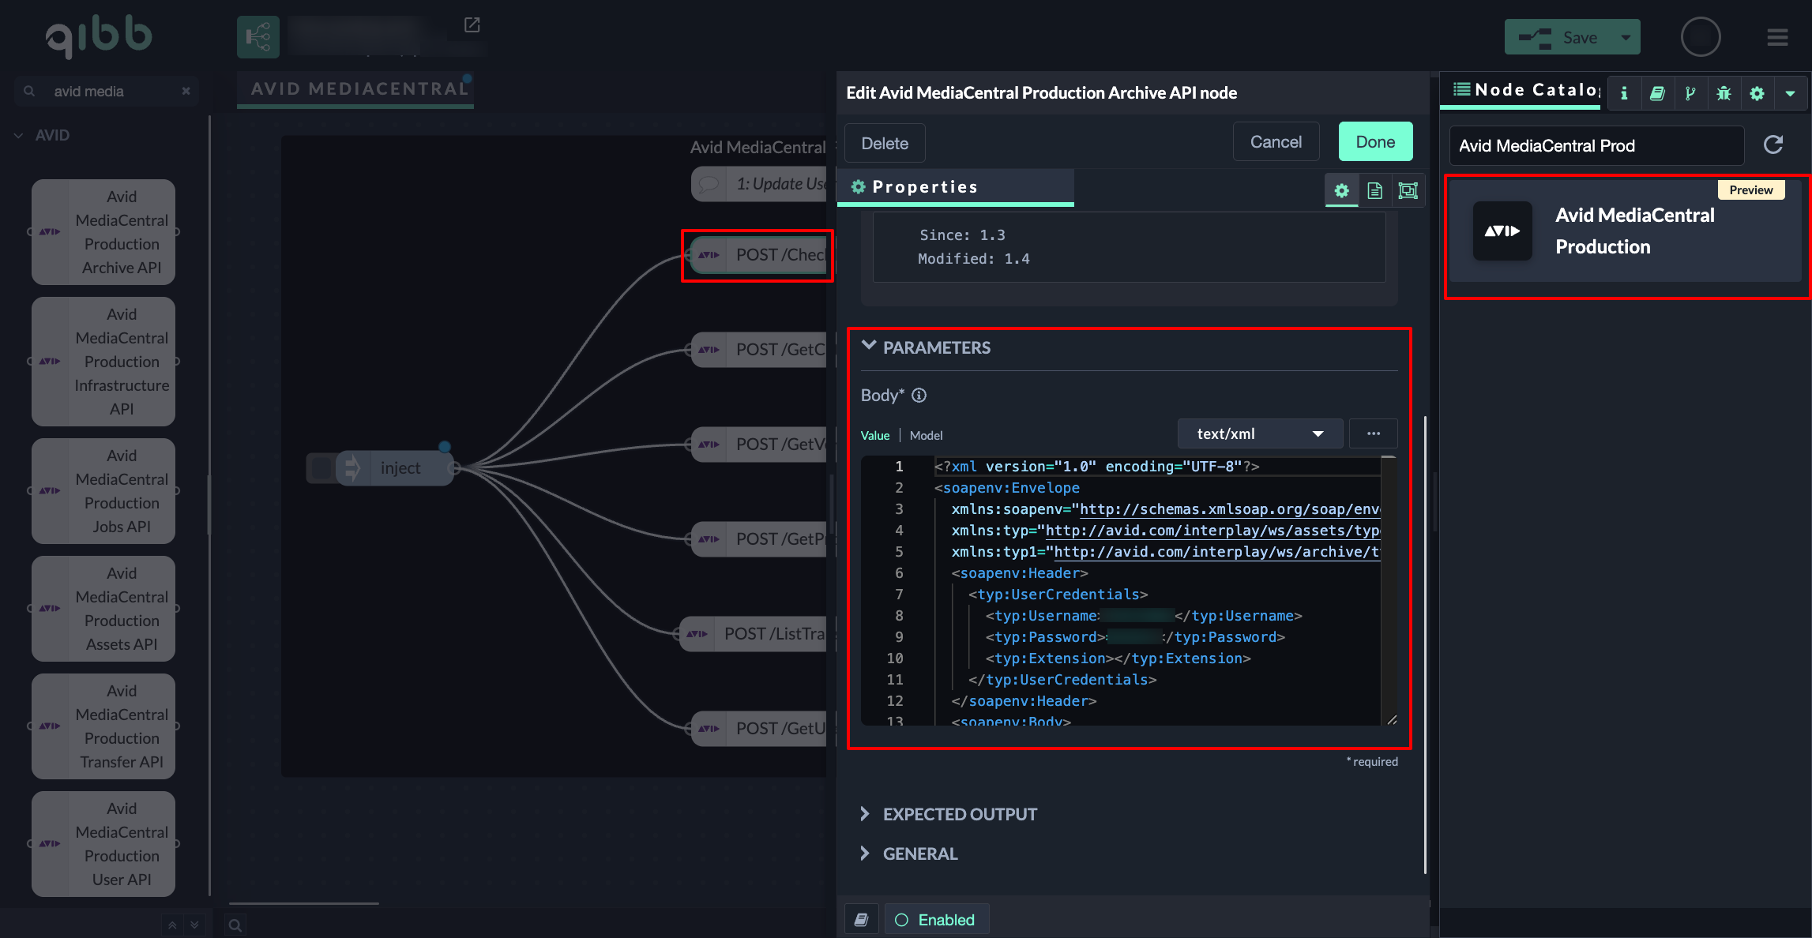Click the Done button

coord(1375,142)
